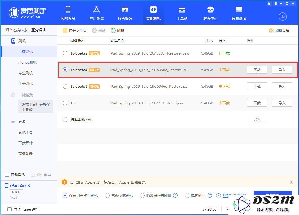299x215 pixels.
Task: Dismiss the Apple ID notice bar
Action: (x=291, y=182)
